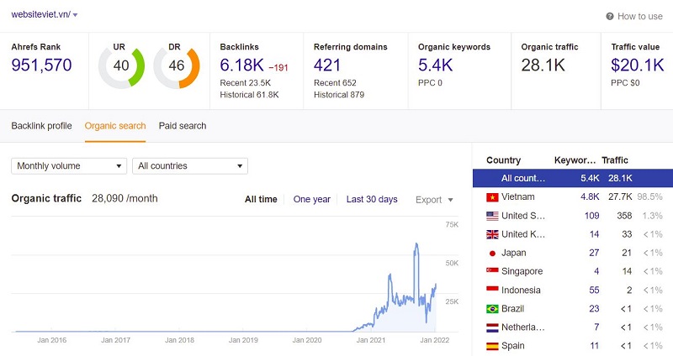
Task: Click the Jan 2021 axis label
Action: [371, 340]
